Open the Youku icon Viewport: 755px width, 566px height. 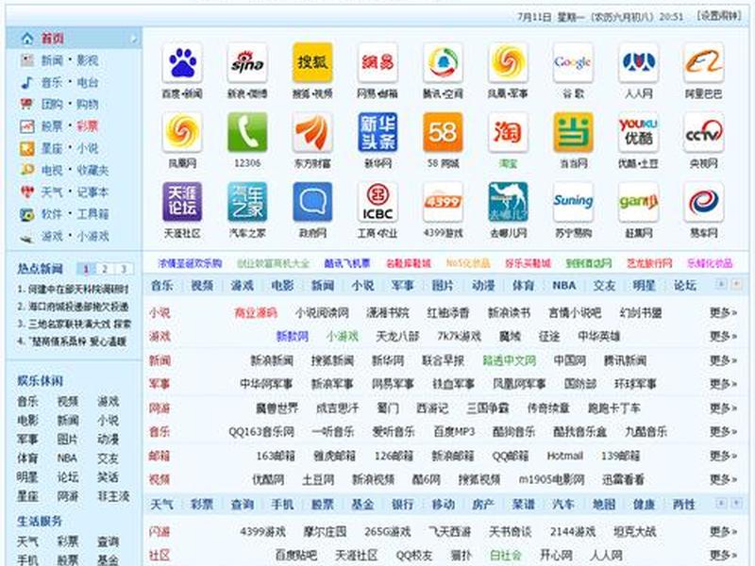[639, 132]
